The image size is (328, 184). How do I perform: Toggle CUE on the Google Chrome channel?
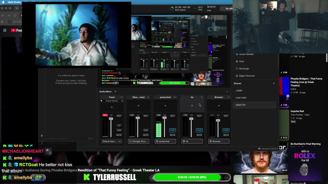click(146, 130)
